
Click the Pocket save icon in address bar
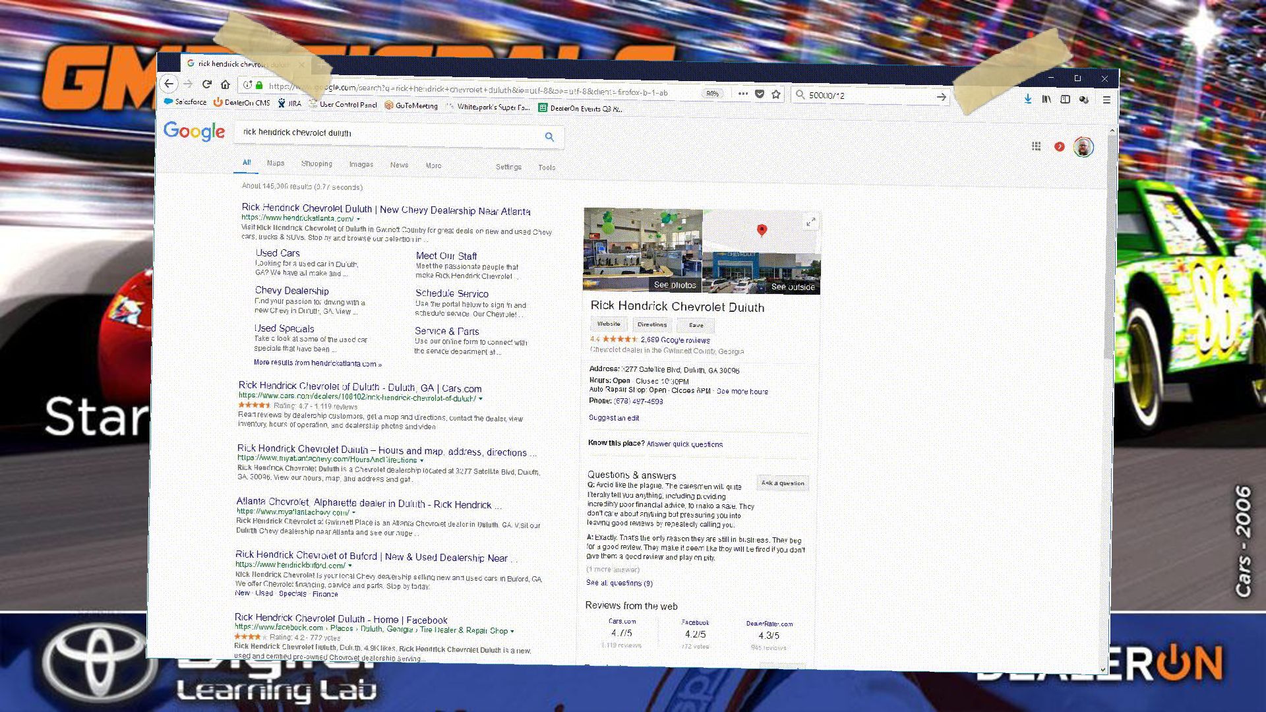(x=760, y=94)
